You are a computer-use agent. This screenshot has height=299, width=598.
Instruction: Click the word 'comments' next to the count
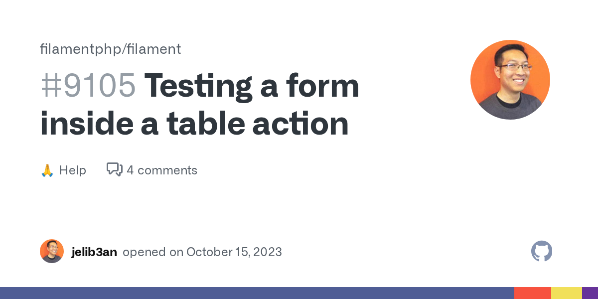167,170
